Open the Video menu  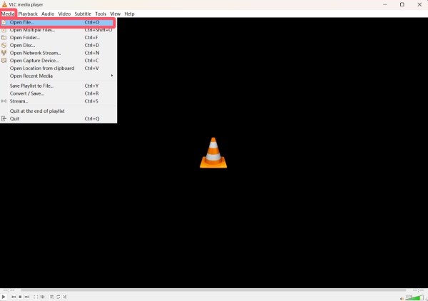[64, 14]
